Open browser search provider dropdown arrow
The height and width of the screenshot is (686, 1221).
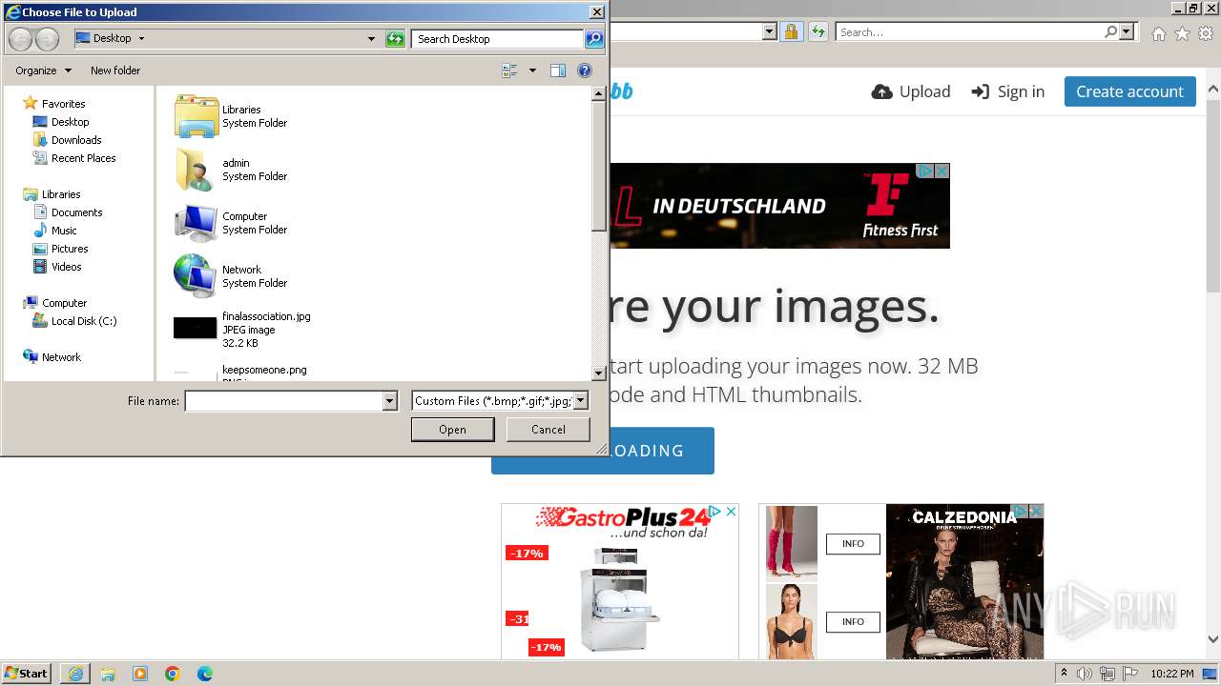pyautogui.click(x=1127, y=31)
